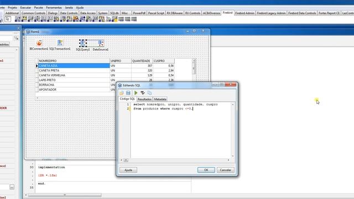The height and width of the screenshot is (199, 354).
Task: Switch to Firebird Legacy Admin palette tab
Action: tap(271, 13)
